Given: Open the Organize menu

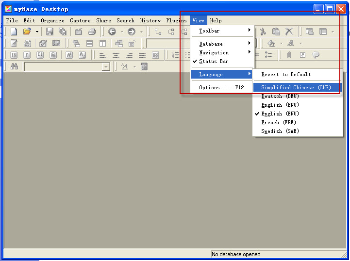Looking at the screenshot, I should pos(53,20).
